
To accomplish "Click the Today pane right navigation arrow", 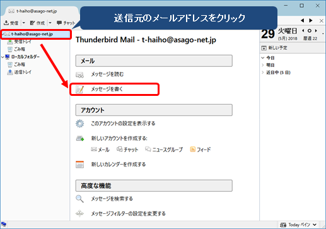I will pos(311,21).
